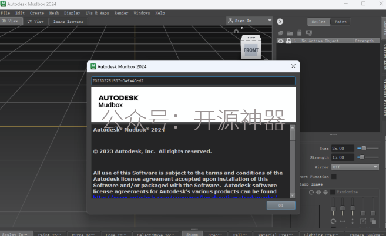Click the Home icon above the view cube
The image size is (386, 236).
tap(236, 31)
